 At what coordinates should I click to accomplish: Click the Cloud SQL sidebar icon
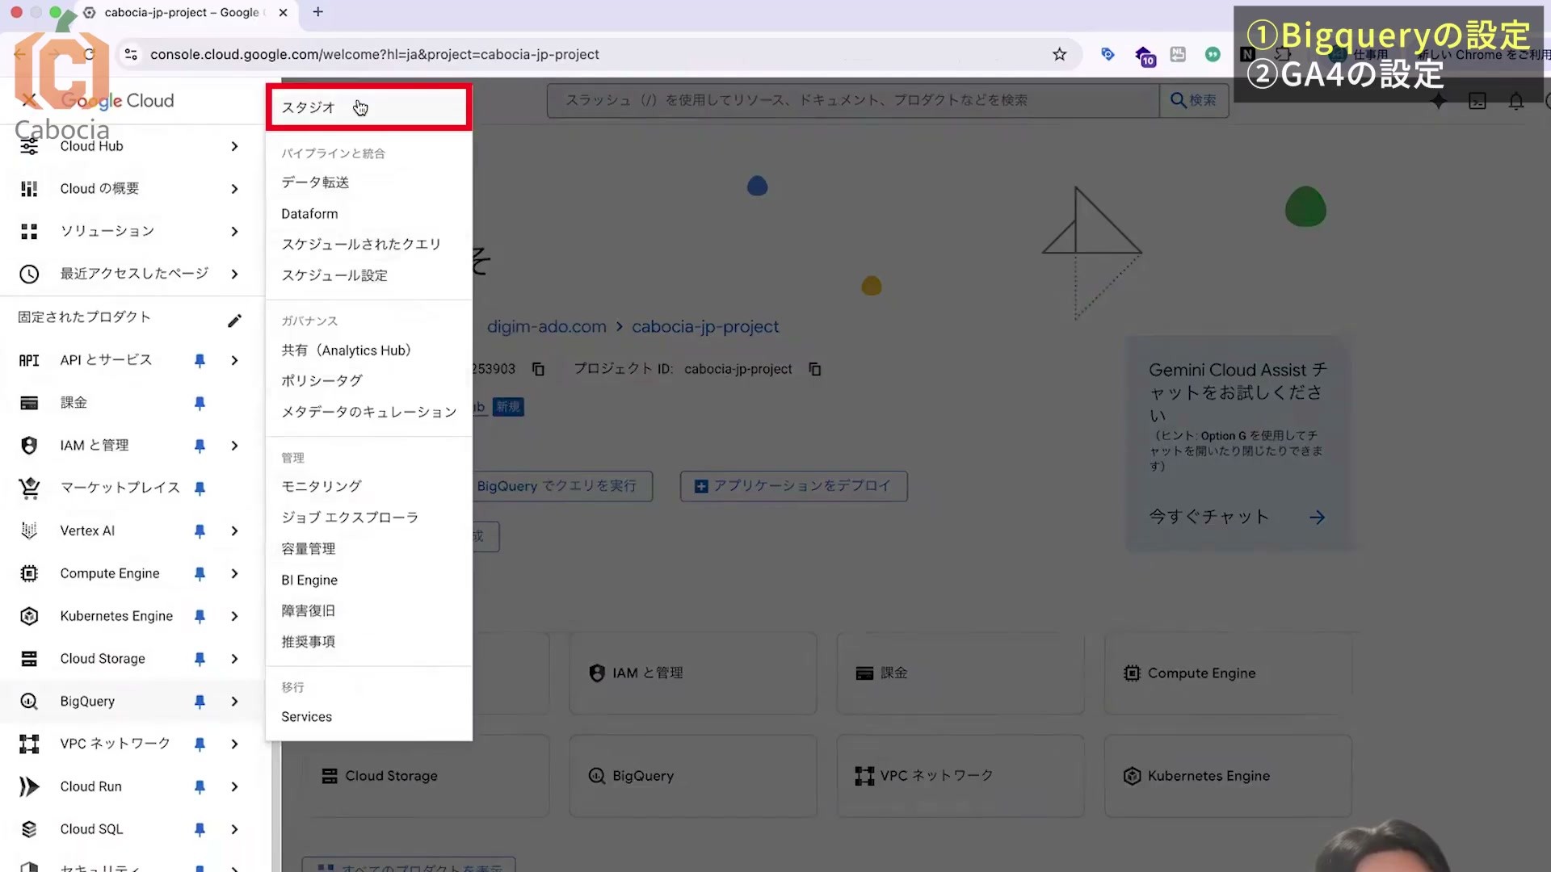point(29,829)
